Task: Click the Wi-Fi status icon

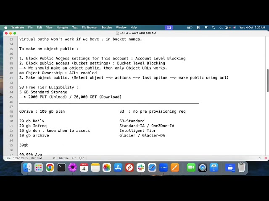Action: 206,28
